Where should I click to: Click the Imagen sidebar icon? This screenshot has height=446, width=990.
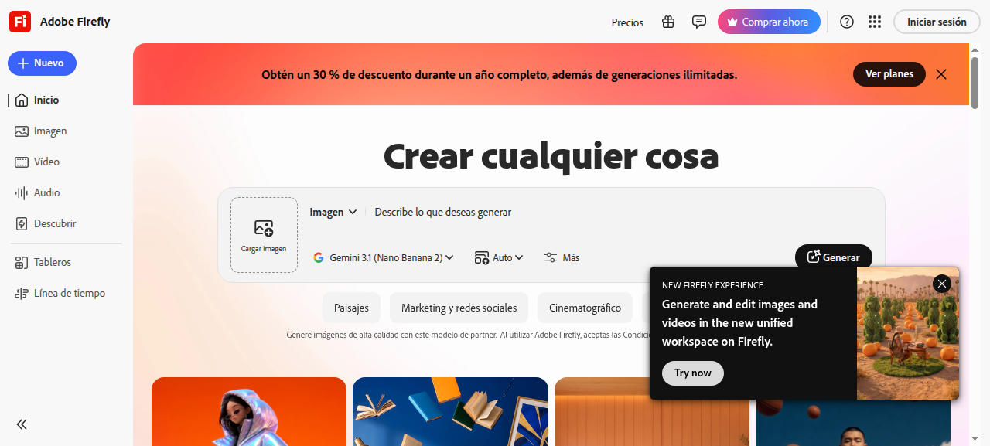click(22, 131)
